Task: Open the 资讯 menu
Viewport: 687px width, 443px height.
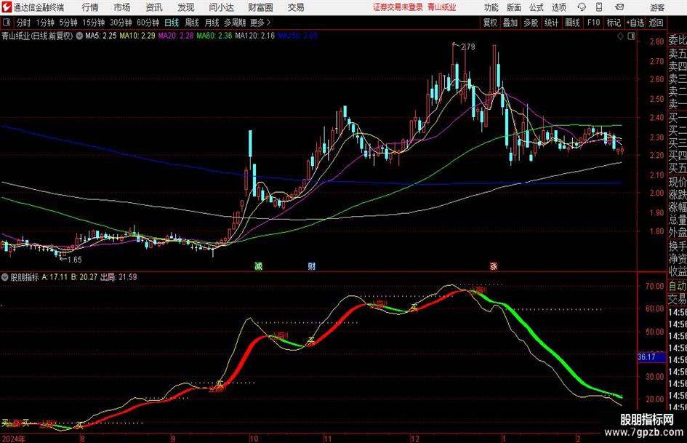Action: pos(154,7)
